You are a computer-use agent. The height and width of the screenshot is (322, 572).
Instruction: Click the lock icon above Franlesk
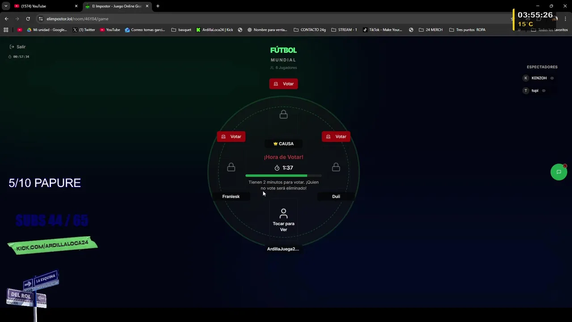(231, 167)
